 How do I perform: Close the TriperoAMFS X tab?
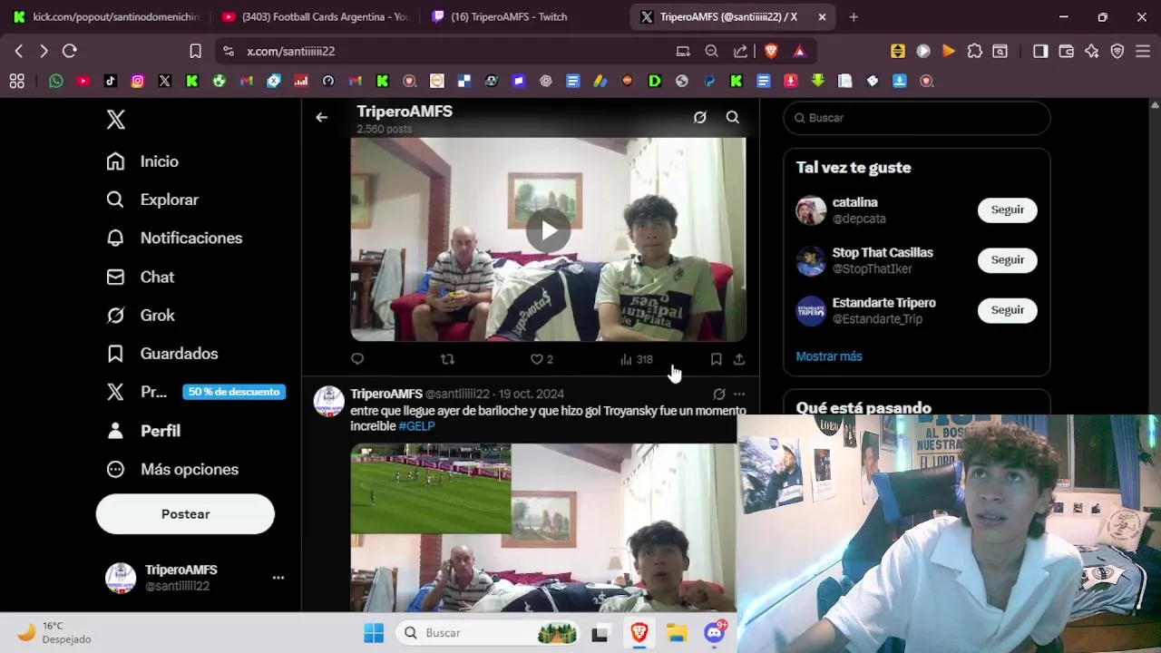click(x=822, y=16)
